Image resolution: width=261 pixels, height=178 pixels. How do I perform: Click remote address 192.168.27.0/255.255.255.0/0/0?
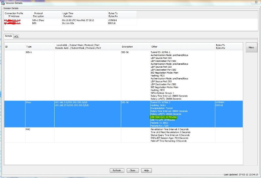(72, 105)
